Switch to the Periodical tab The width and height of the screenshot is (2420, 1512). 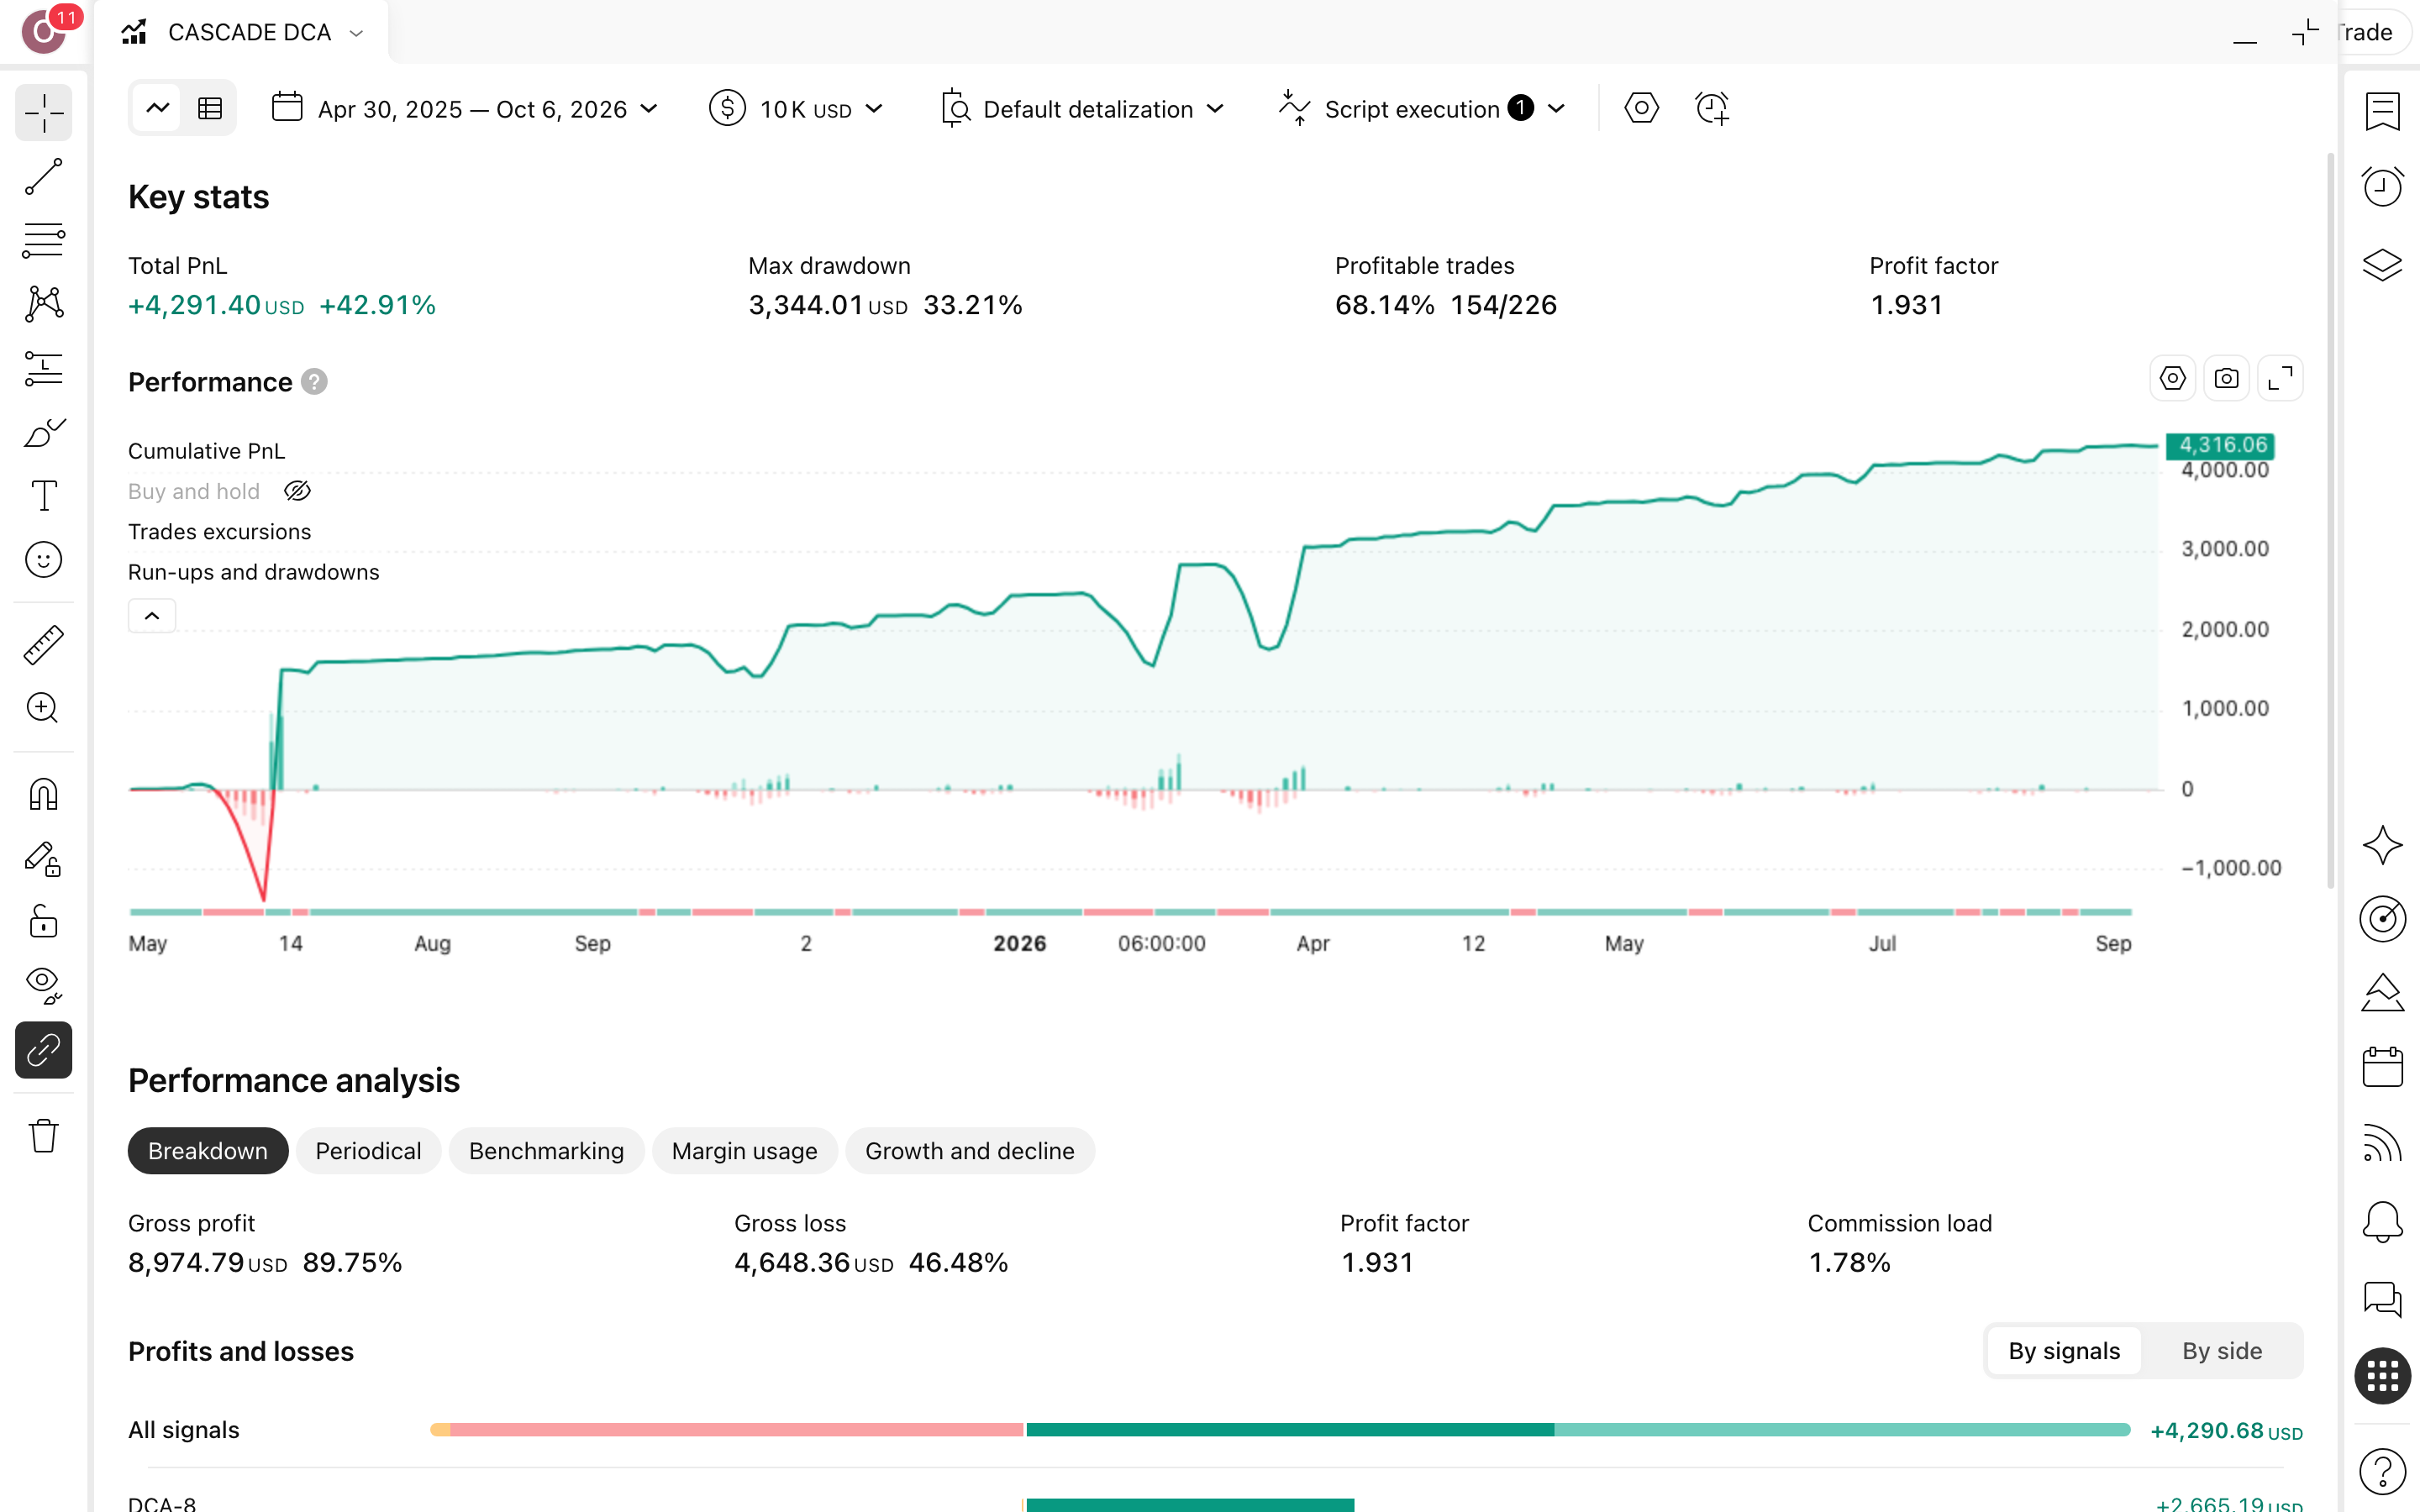(368, 1151)
